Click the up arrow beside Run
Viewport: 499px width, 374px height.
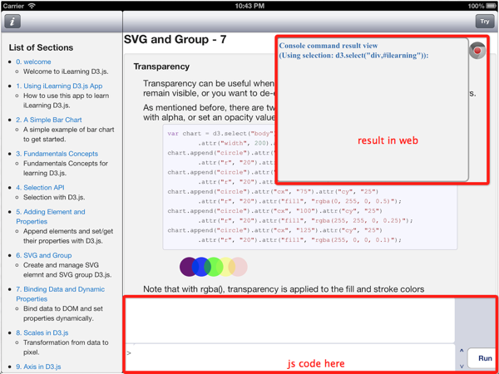click(462, 351)
